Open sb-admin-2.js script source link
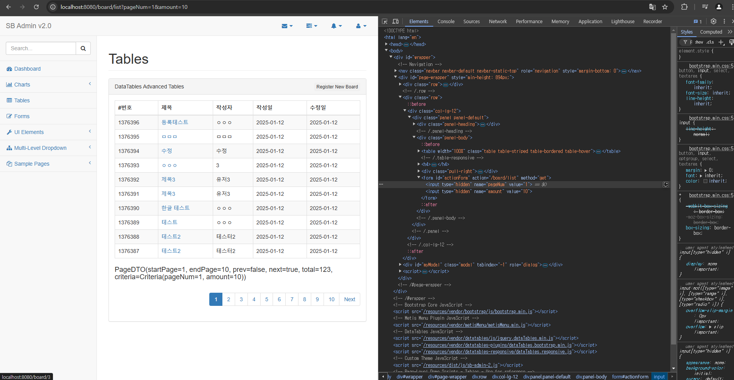Image resolution: width=734 pixels, height=380 pixels. [460, 365]
